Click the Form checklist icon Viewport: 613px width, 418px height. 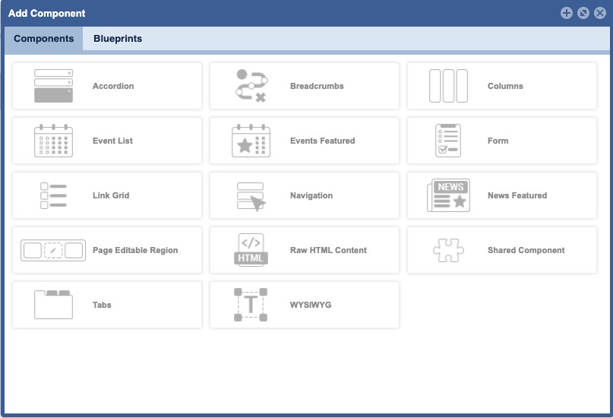(x=448, y=141)
